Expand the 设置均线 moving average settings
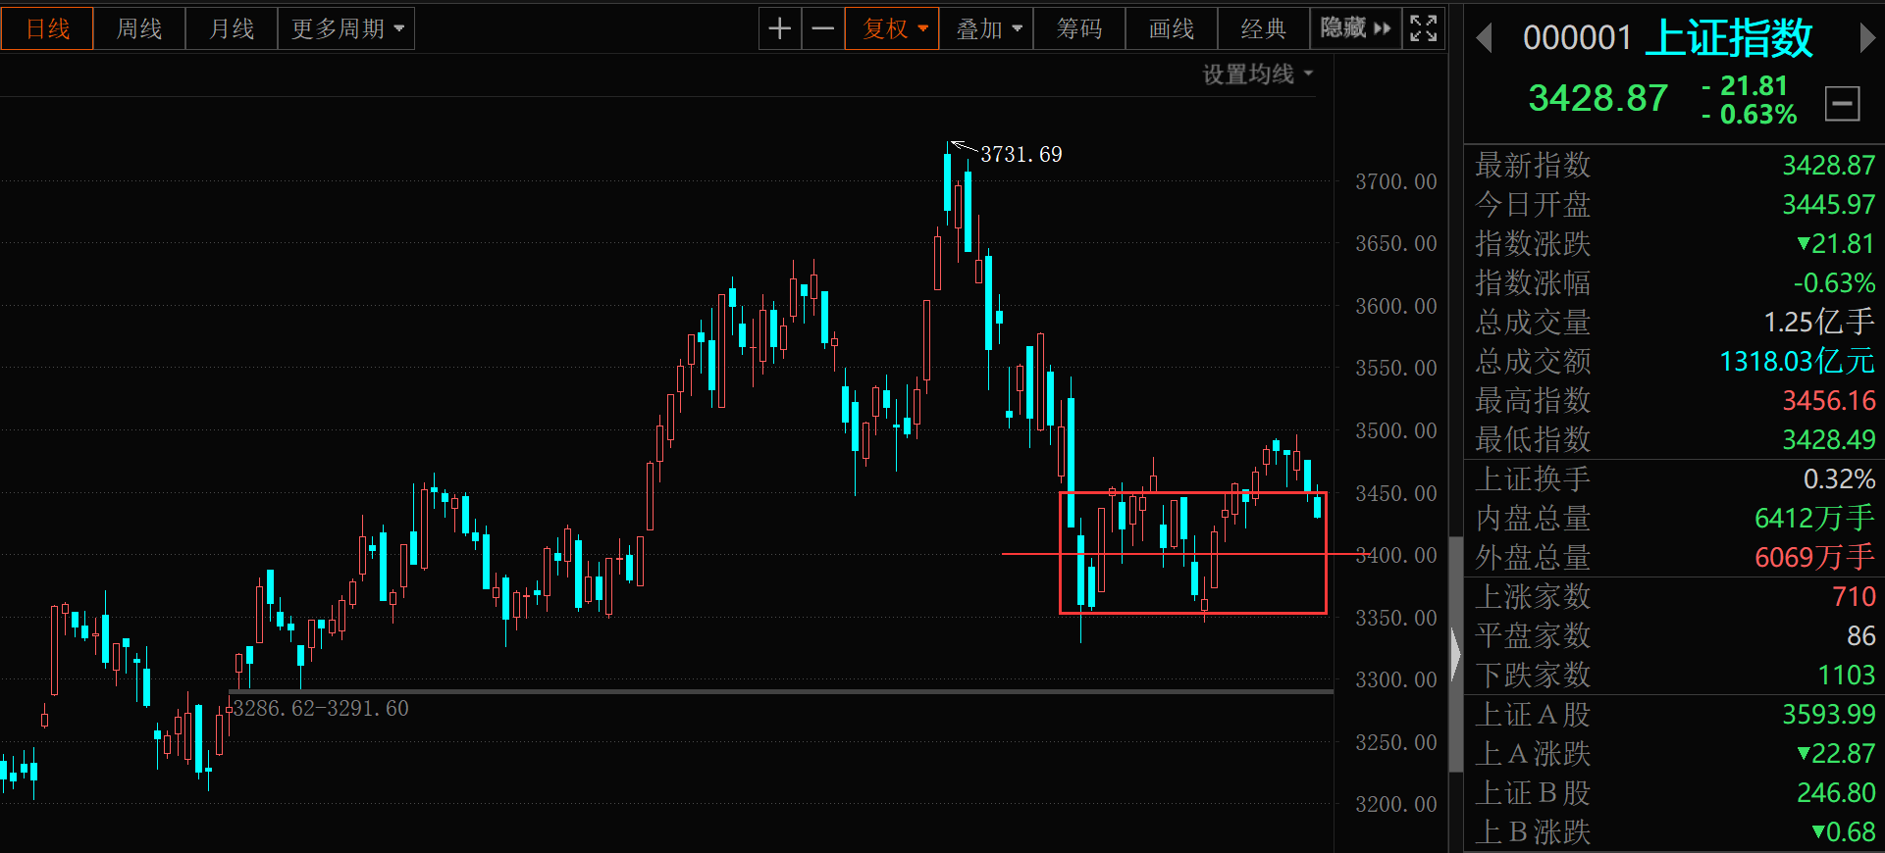 tap(1258, 75)
